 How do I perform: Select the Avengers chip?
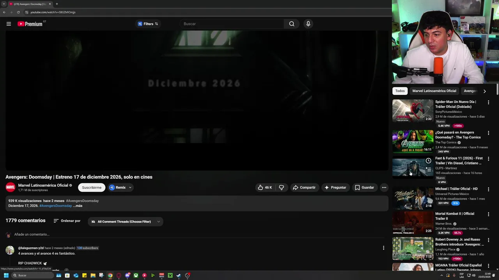(471, 91)
